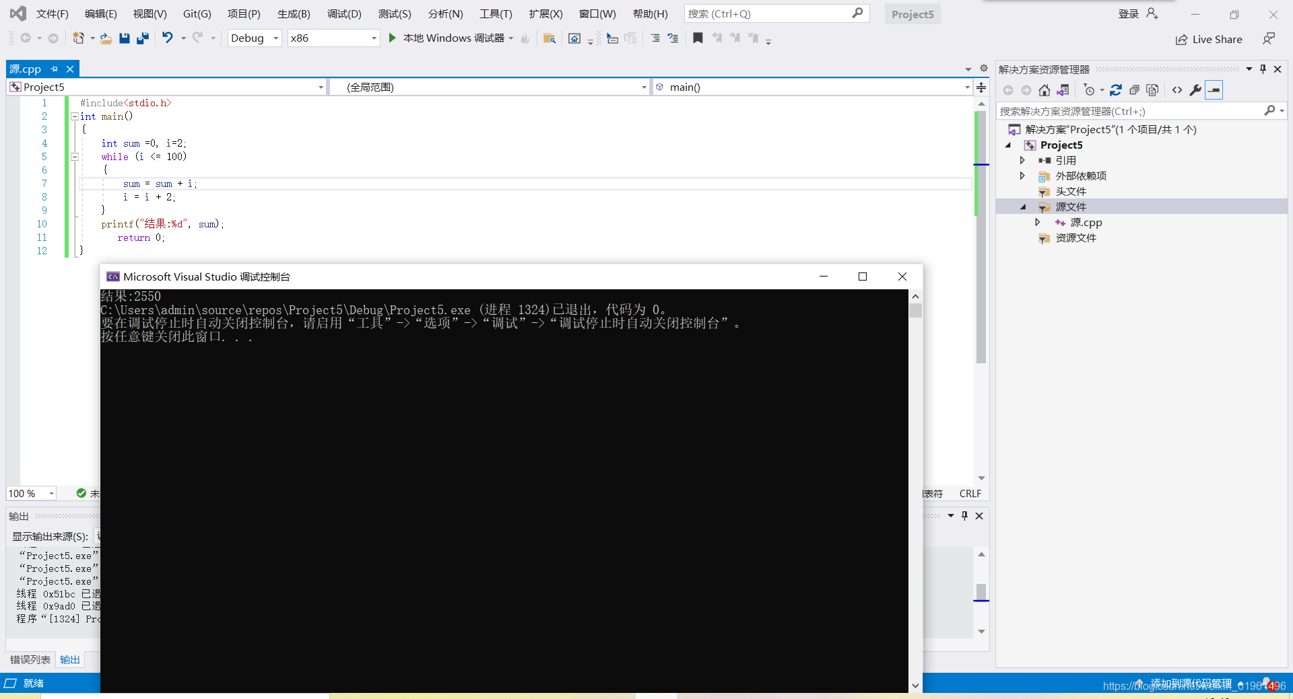Open Properties with the wrench icon
The height and width of the screenshot is (699, 1293).
(x=1195, y=90)
